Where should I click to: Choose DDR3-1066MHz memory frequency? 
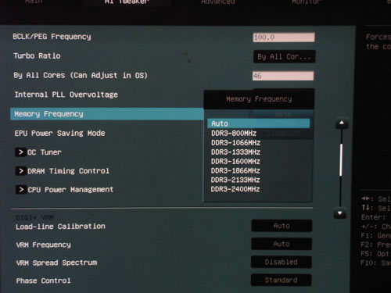(235, 143)
